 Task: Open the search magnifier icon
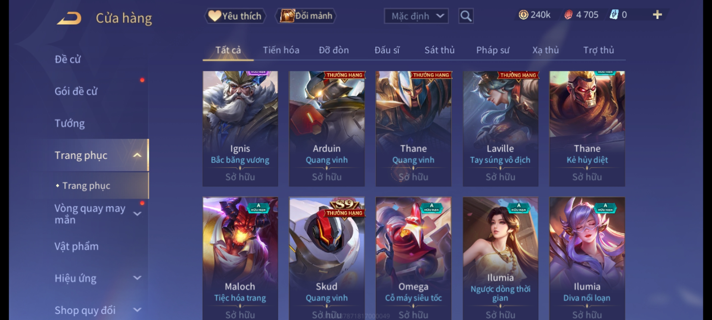tap(466, 16)
